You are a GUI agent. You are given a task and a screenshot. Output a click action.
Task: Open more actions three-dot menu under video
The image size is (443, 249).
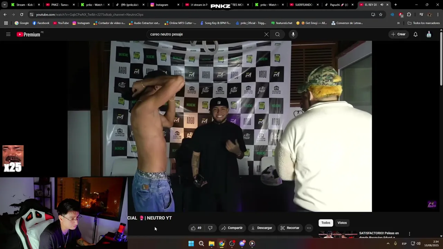[309, 228]
